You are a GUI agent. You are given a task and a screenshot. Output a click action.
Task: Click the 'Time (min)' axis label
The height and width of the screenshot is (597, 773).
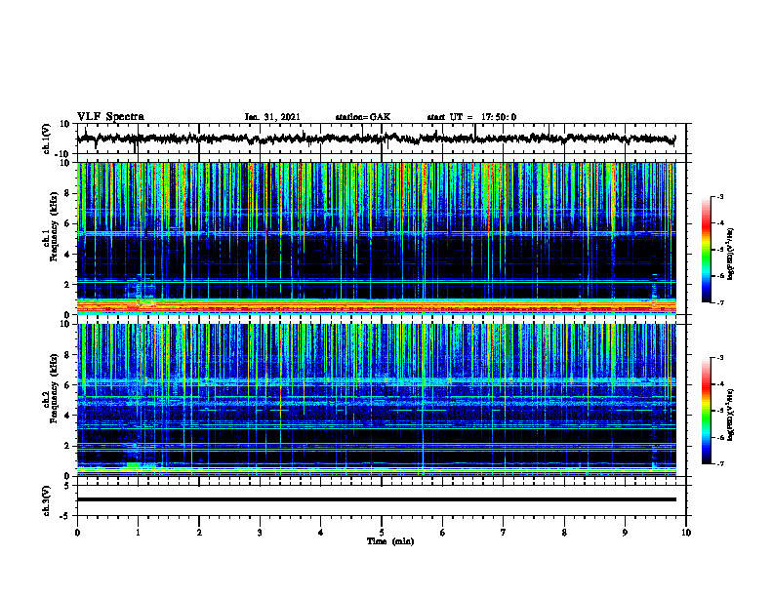(x=390, y=541)
